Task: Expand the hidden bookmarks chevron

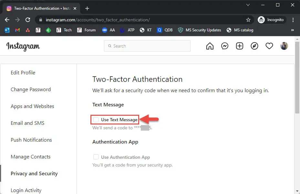Action: point(293,30)
